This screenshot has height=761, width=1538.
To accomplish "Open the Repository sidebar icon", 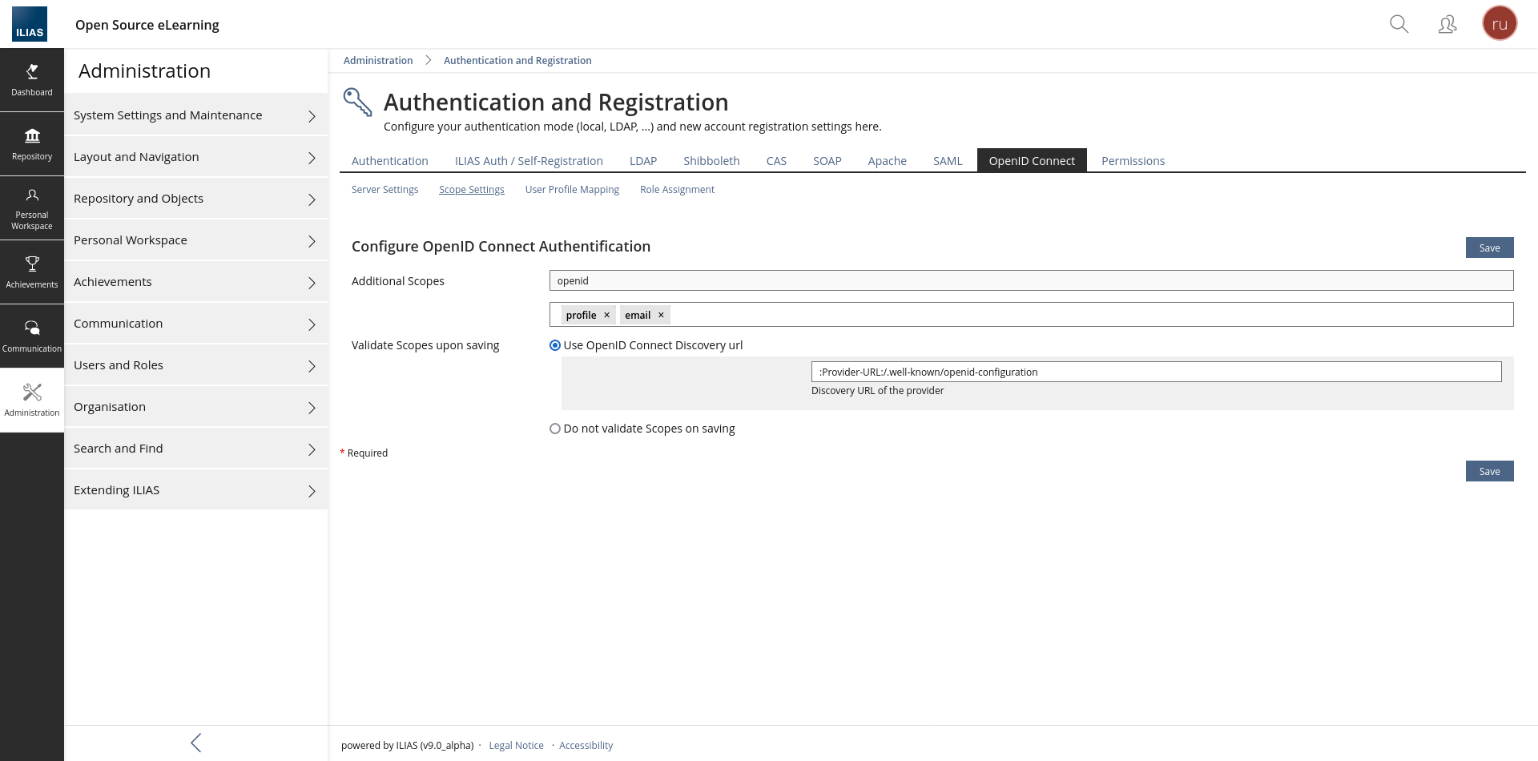I will click(x=32, y=144).
